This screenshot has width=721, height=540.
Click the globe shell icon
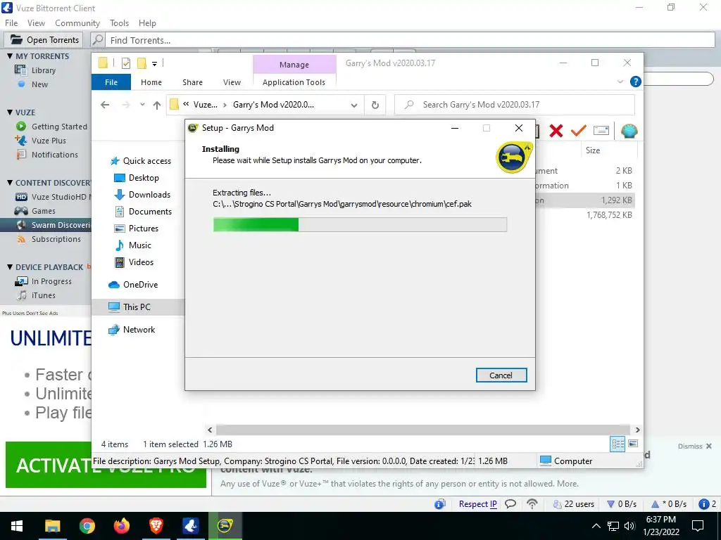(629, 131)
